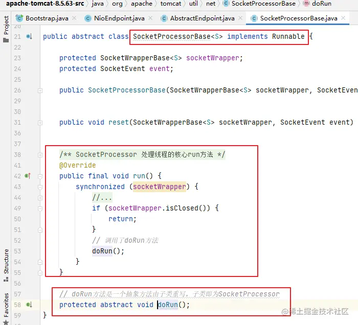Click the AbstractEndpoint.java class icon
Image resolution: width=358 pixels, height=325 pixels.
click(x=164, y=18)
